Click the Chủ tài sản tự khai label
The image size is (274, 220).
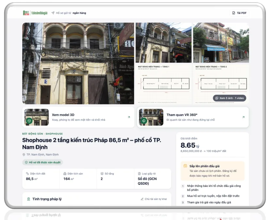click(x=156, y=199)
